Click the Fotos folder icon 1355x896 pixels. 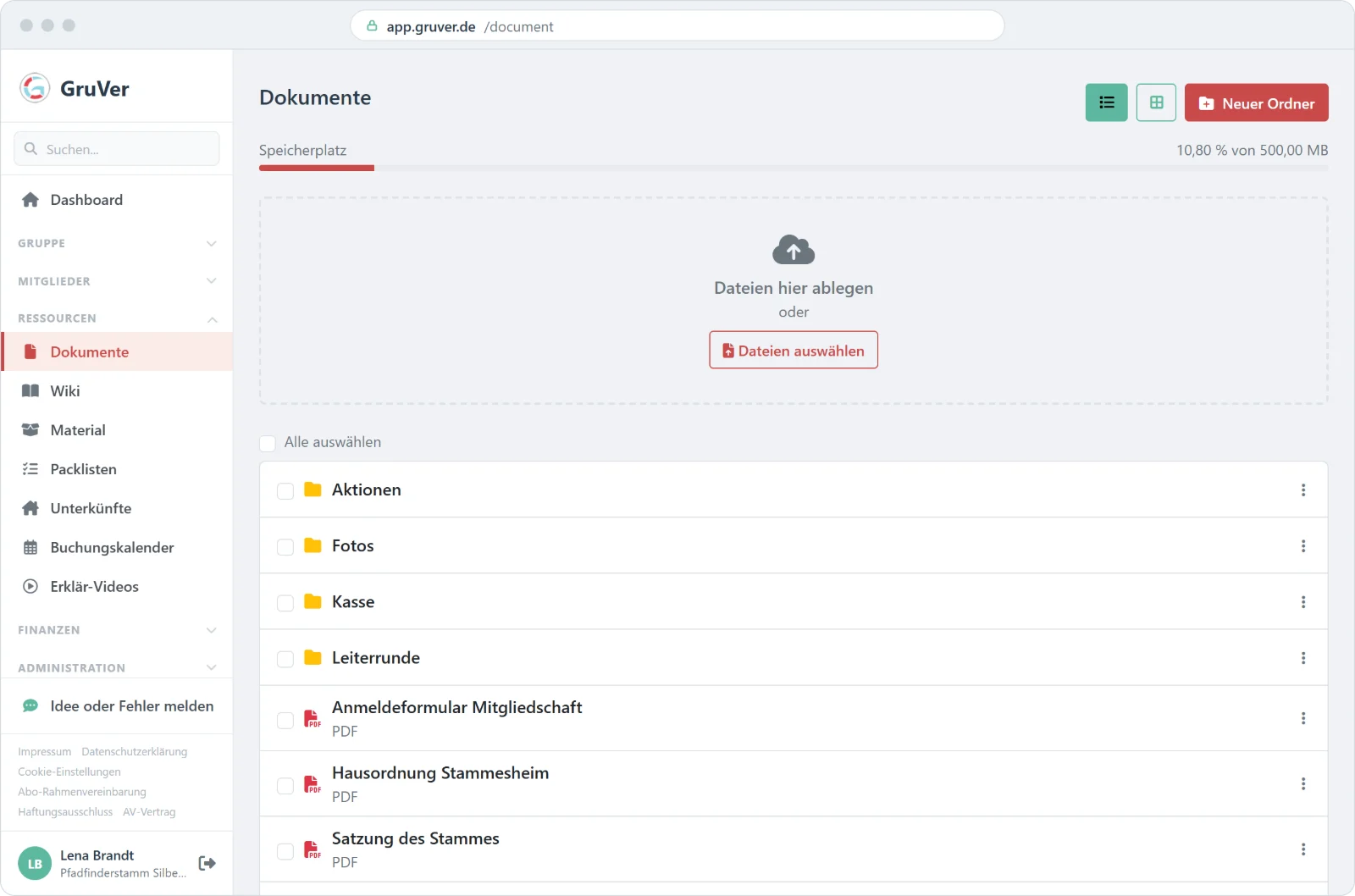(x=312, y=545)
